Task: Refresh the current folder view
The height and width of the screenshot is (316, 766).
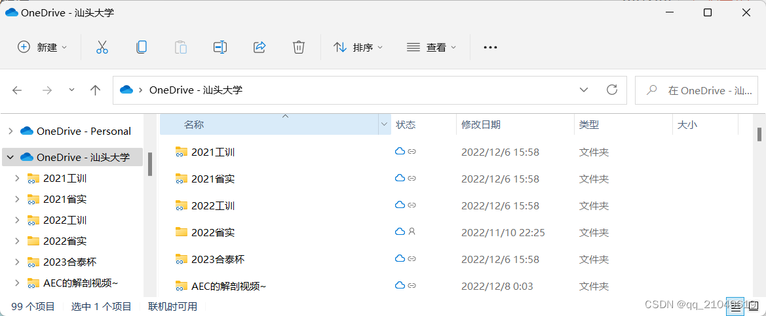Action: [611, 90]
